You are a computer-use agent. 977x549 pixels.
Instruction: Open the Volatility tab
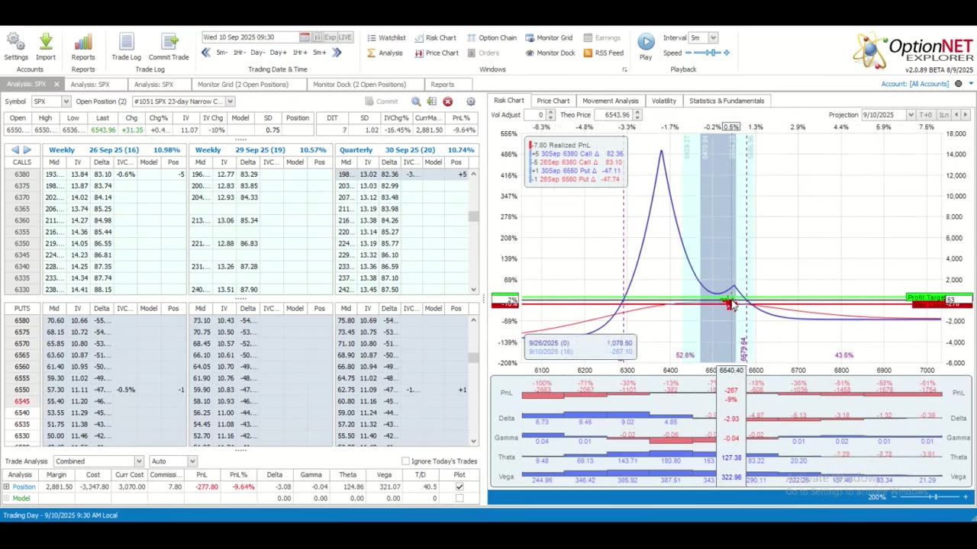click(663, 101)
